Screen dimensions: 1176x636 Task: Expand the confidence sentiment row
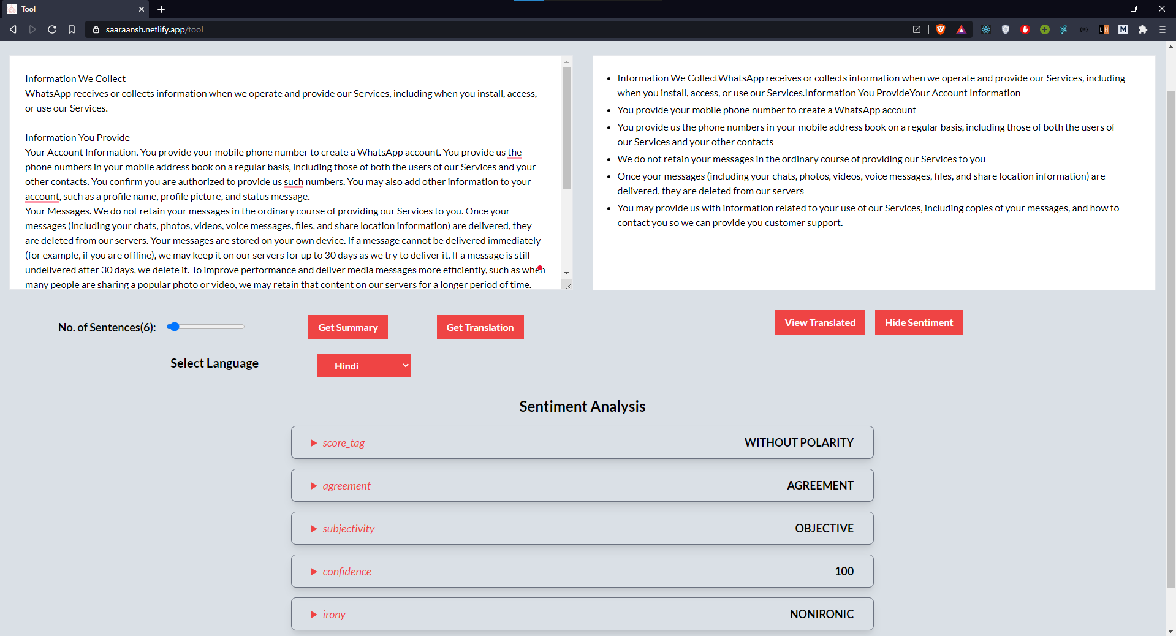[x=582, y=571]
